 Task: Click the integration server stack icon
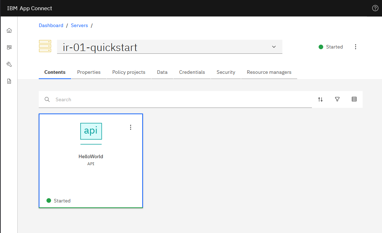(x=45, y=46)
